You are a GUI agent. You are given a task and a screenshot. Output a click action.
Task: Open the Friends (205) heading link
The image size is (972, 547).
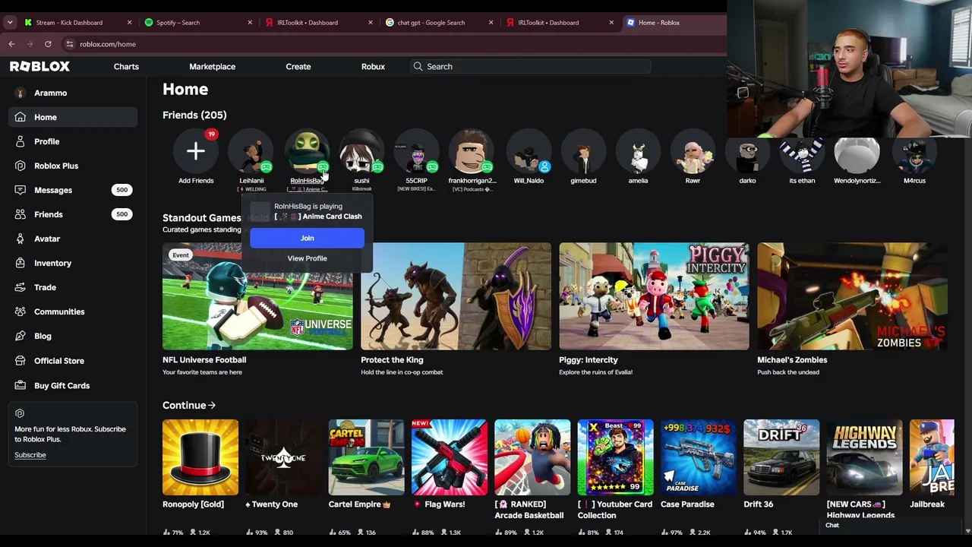click(194, 115)
